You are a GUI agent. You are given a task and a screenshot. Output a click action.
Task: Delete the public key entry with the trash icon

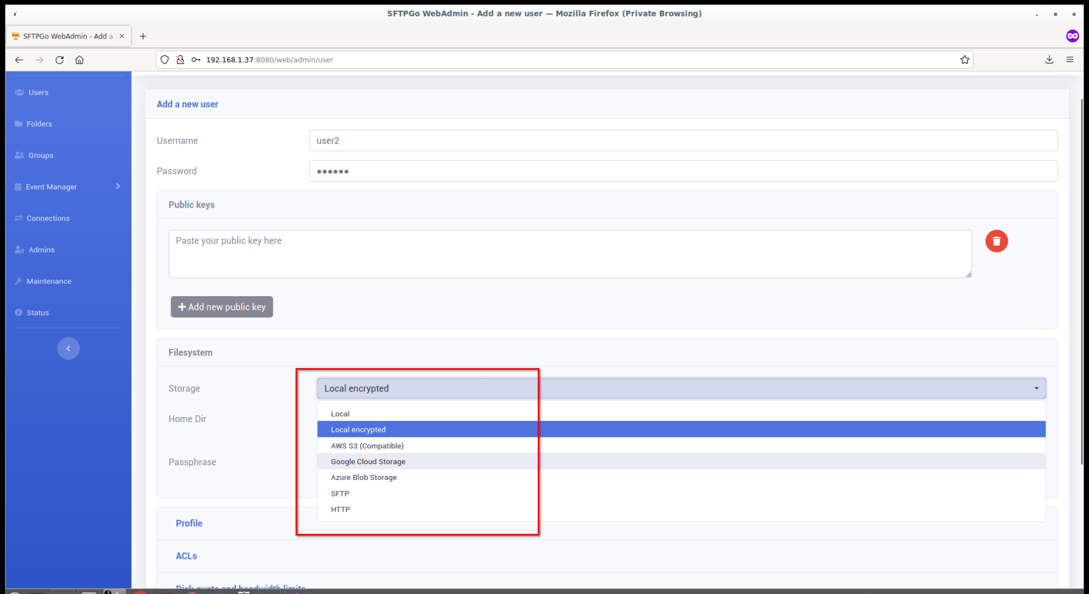click(x=997, y=241)
